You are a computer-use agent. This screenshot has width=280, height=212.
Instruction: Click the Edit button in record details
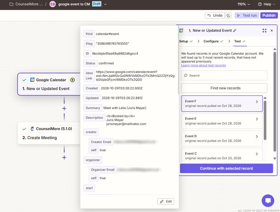pos(166,202)
